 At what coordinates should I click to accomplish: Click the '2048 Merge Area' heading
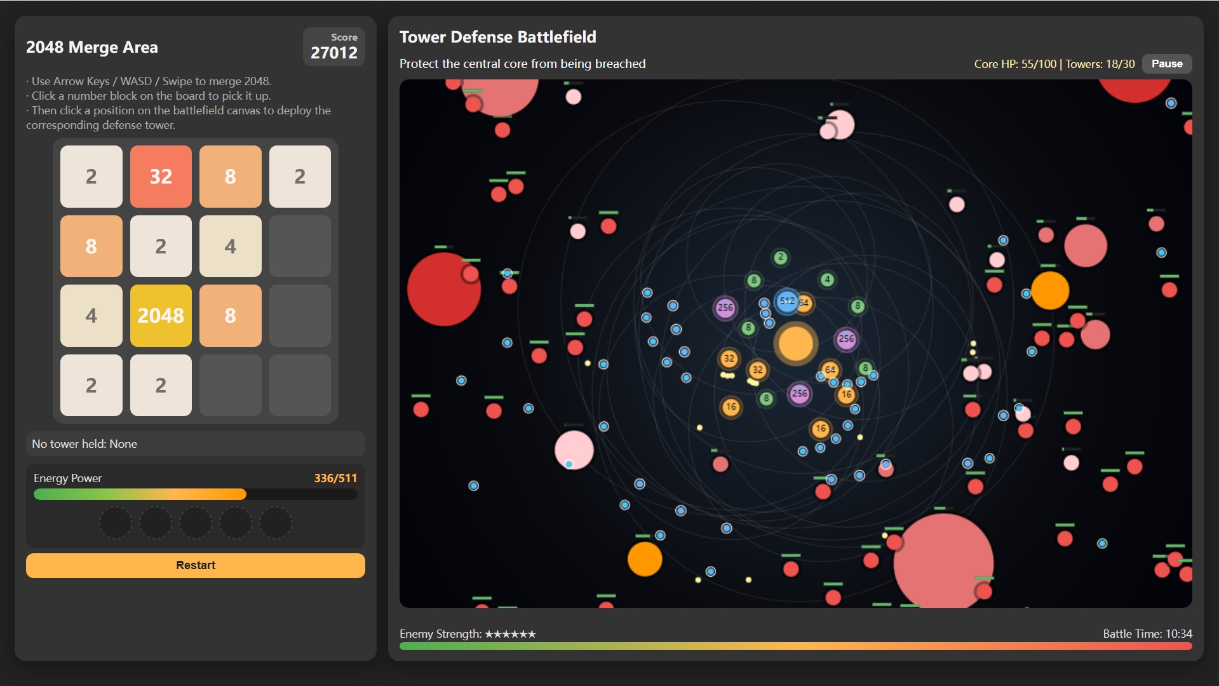92,47
